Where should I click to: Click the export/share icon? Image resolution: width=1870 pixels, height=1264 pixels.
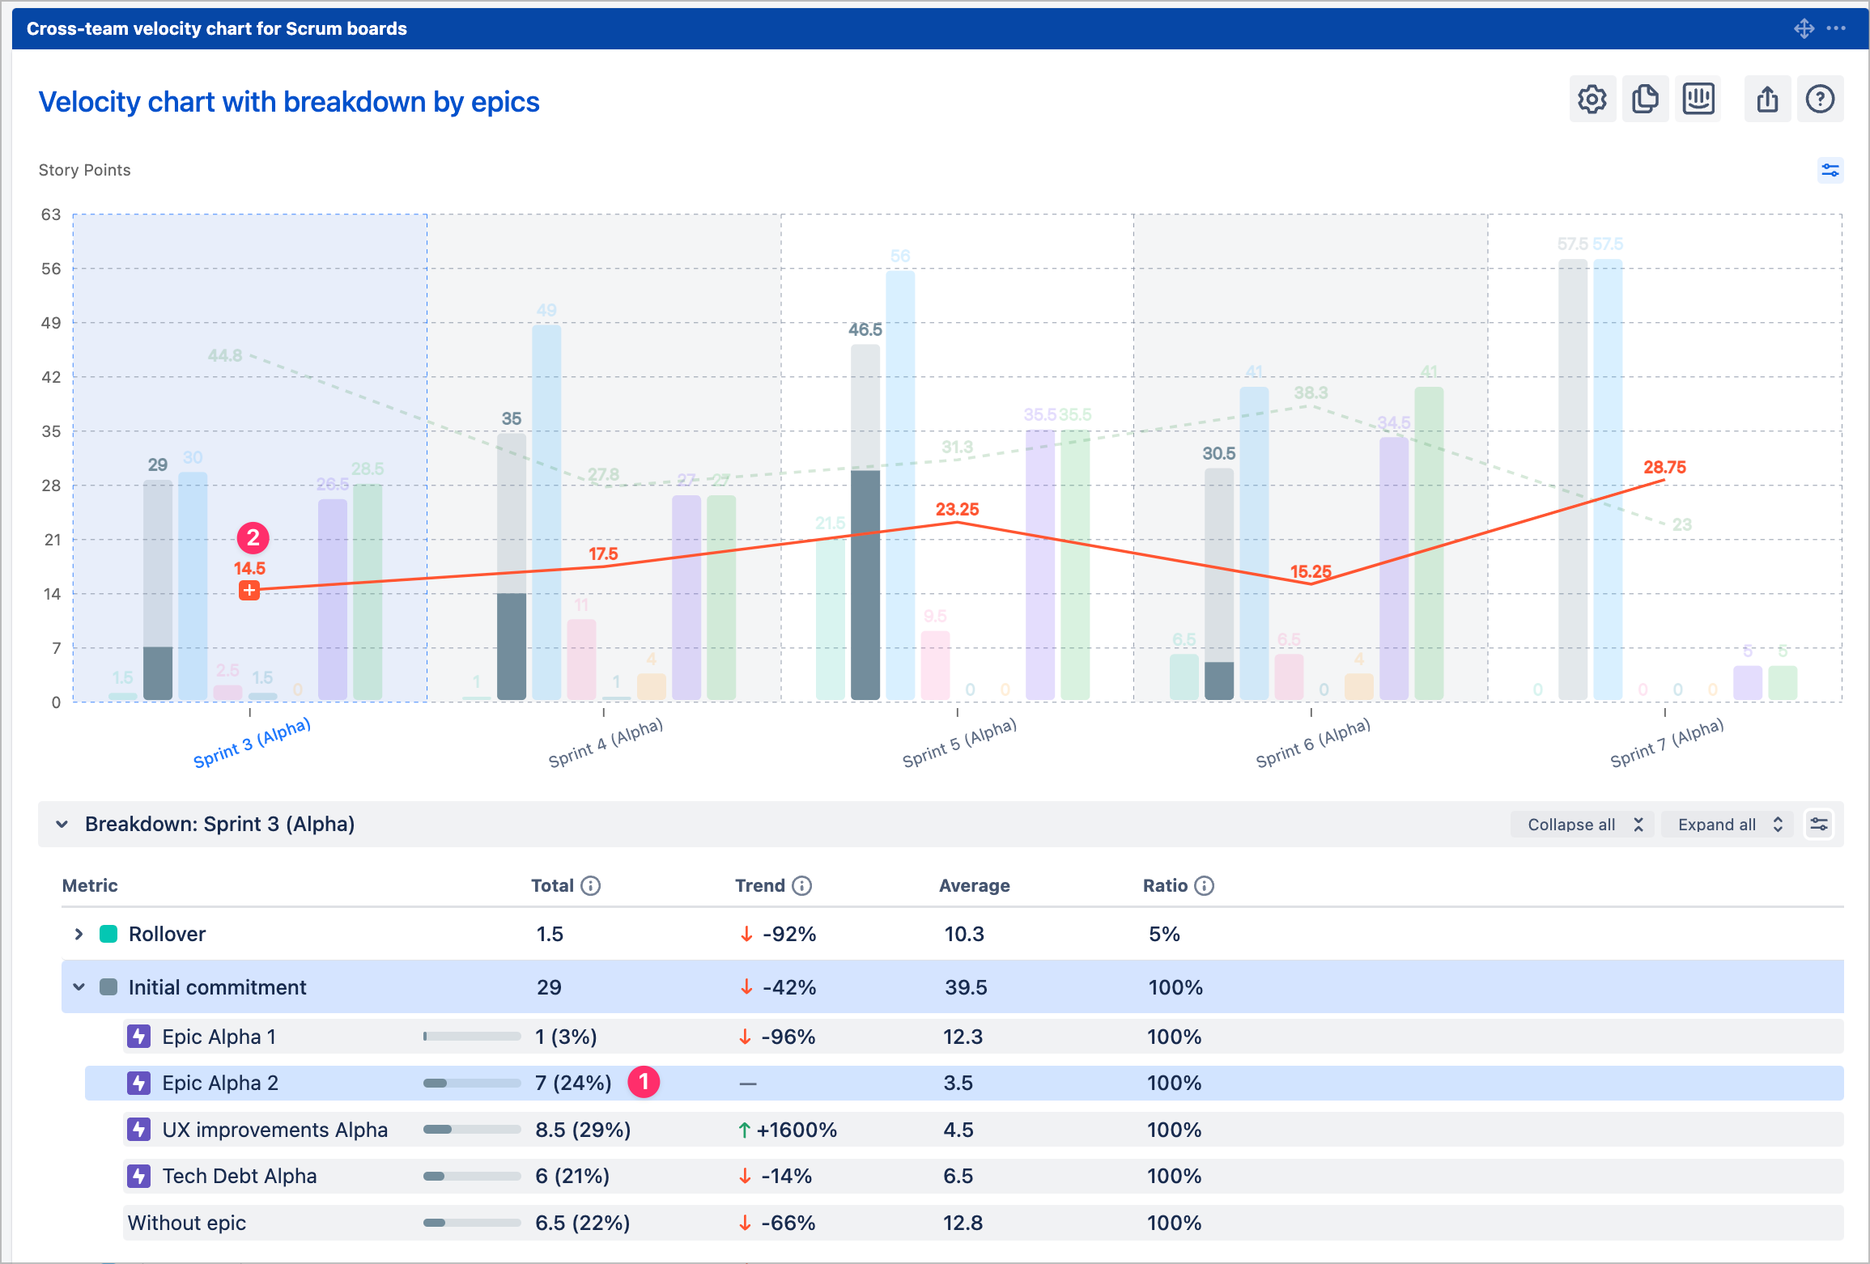point(1767,99)
